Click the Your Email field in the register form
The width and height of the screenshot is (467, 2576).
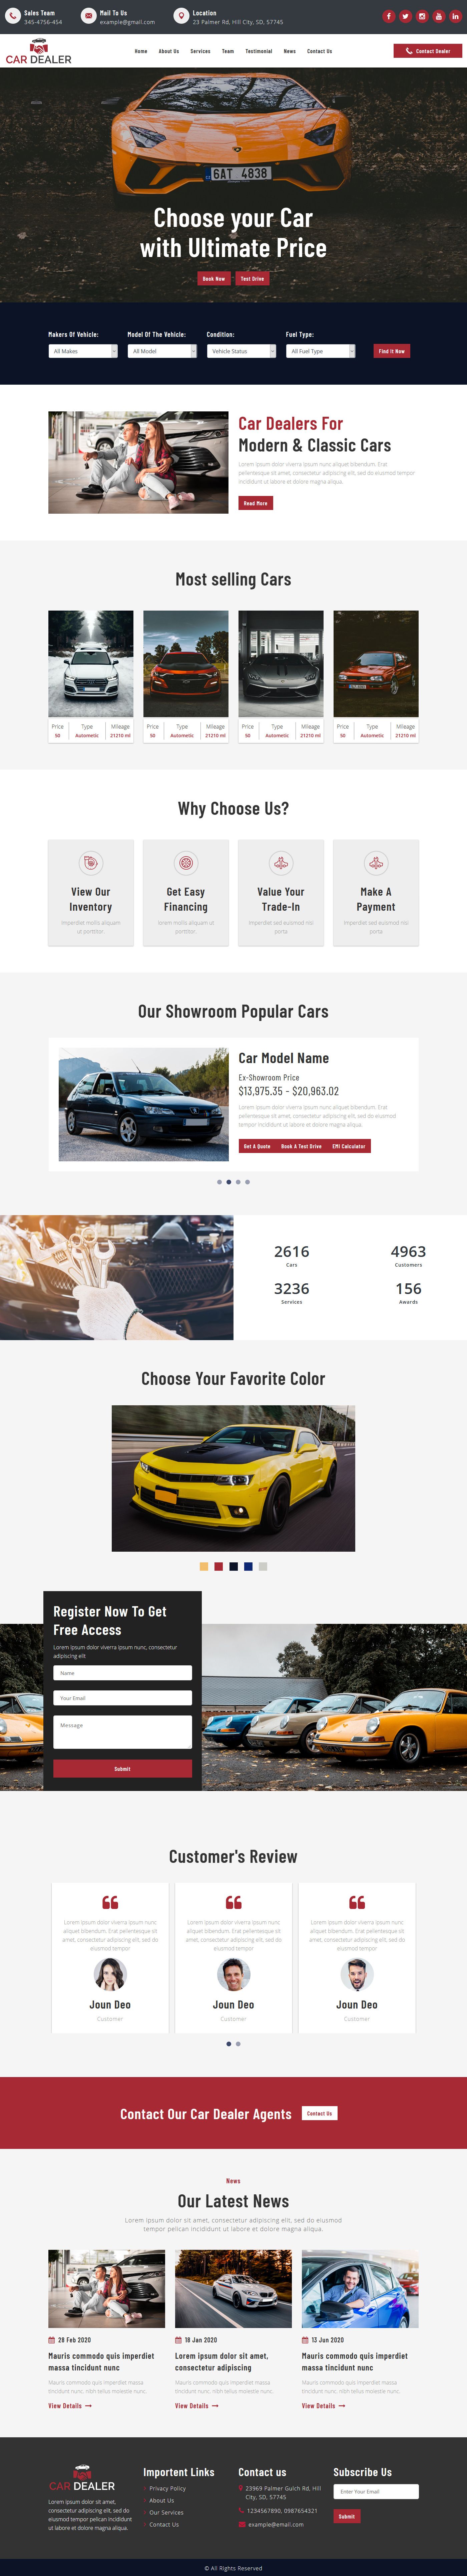[x=123, y=1698]
